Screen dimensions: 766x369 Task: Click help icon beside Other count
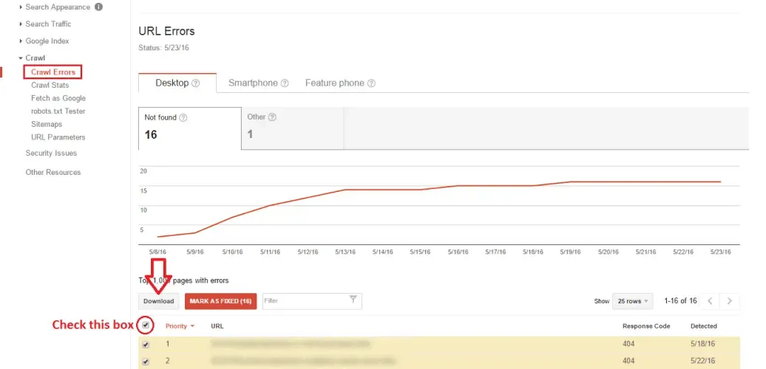(x=273, y=117)
